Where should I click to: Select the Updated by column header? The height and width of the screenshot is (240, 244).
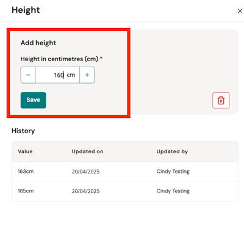(x=172, y=151)
